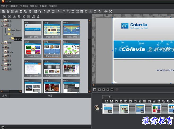
Task: Click the Save disk toolbar icon
Action: [x=12, y=11]
